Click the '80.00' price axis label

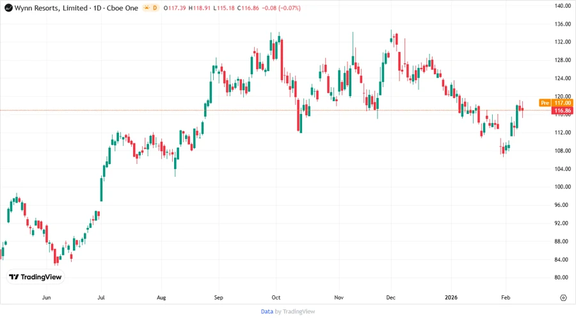click(563, 277)
